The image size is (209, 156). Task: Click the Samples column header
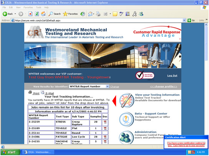point(96,117)
